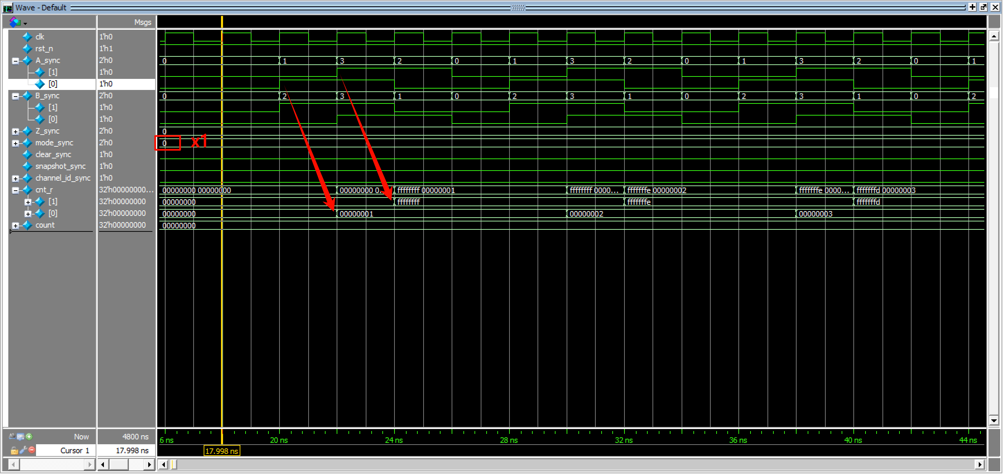Image resolution: width=1003 pixels, height=474 pixels.
Task: Expand the Z_sync signal
Action: point(15,132)
